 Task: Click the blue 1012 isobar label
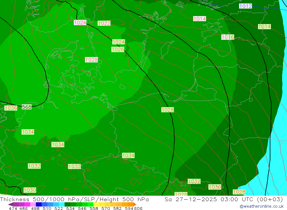[x=245, y=6]
